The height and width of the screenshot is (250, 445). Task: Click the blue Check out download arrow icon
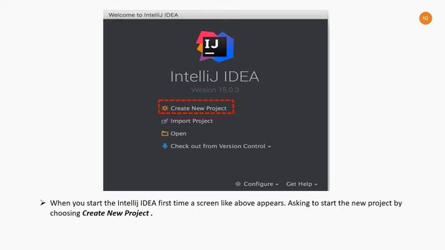coord(165,146)
